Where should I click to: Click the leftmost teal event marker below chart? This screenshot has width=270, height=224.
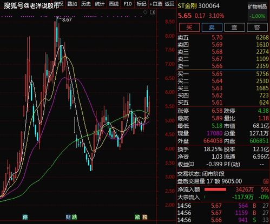(x=25, y=217)
